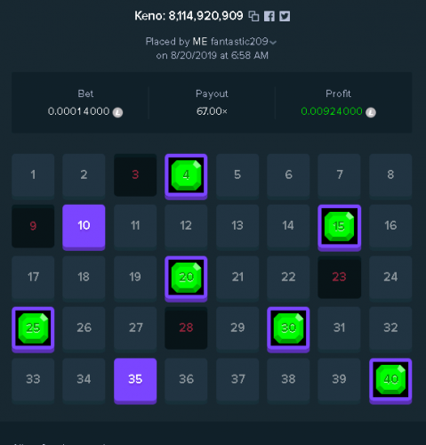Pick Keno number 33
Viewport: 426px width, 445px height.
tap(33, 381)
